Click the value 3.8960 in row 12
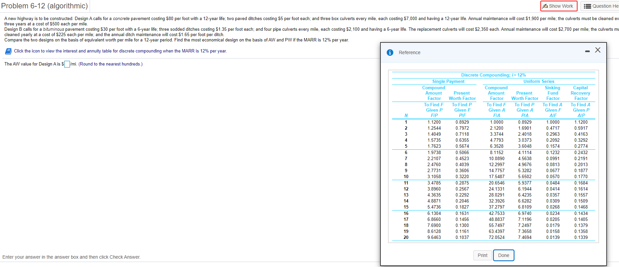This screenshot has width=619, height=267. [x=434, y=189]
